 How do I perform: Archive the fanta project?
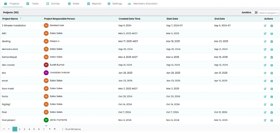pos(272,96)
